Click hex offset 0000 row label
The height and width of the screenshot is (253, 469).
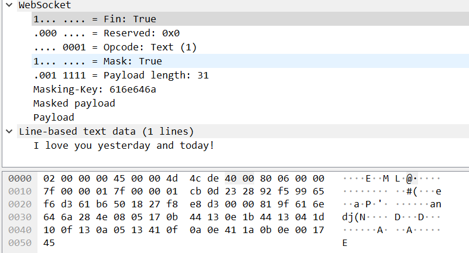click(20, 178)
